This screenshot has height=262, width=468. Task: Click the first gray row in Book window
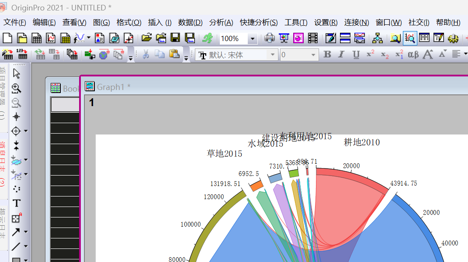[65, 105]
